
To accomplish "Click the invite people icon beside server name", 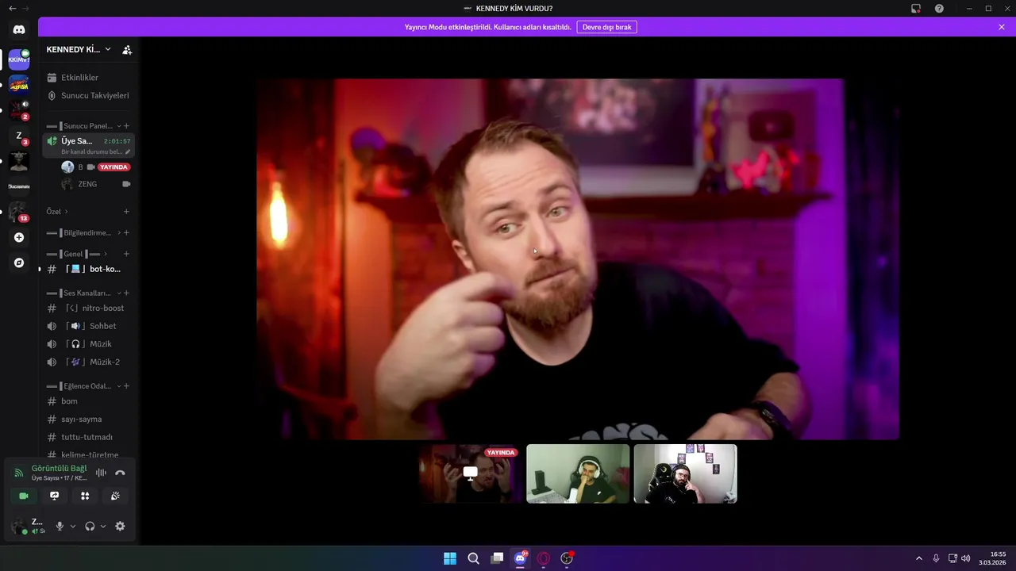I will pyautogui.click(x=127, y=49).
